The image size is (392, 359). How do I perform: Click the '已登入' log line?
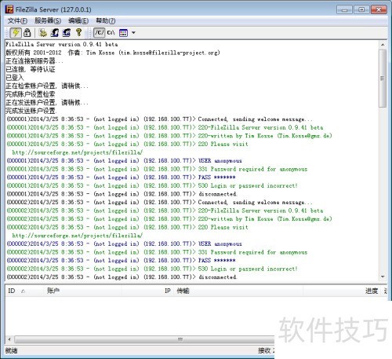pyautogui.click(x=15, y=78)
